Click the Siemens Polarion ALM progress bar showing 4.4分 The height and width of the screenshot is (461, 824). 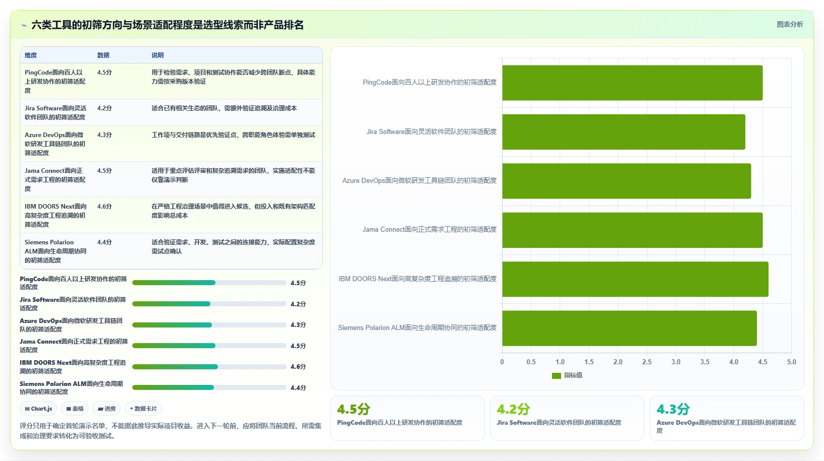pyautogui.click(x=209, y=387)
